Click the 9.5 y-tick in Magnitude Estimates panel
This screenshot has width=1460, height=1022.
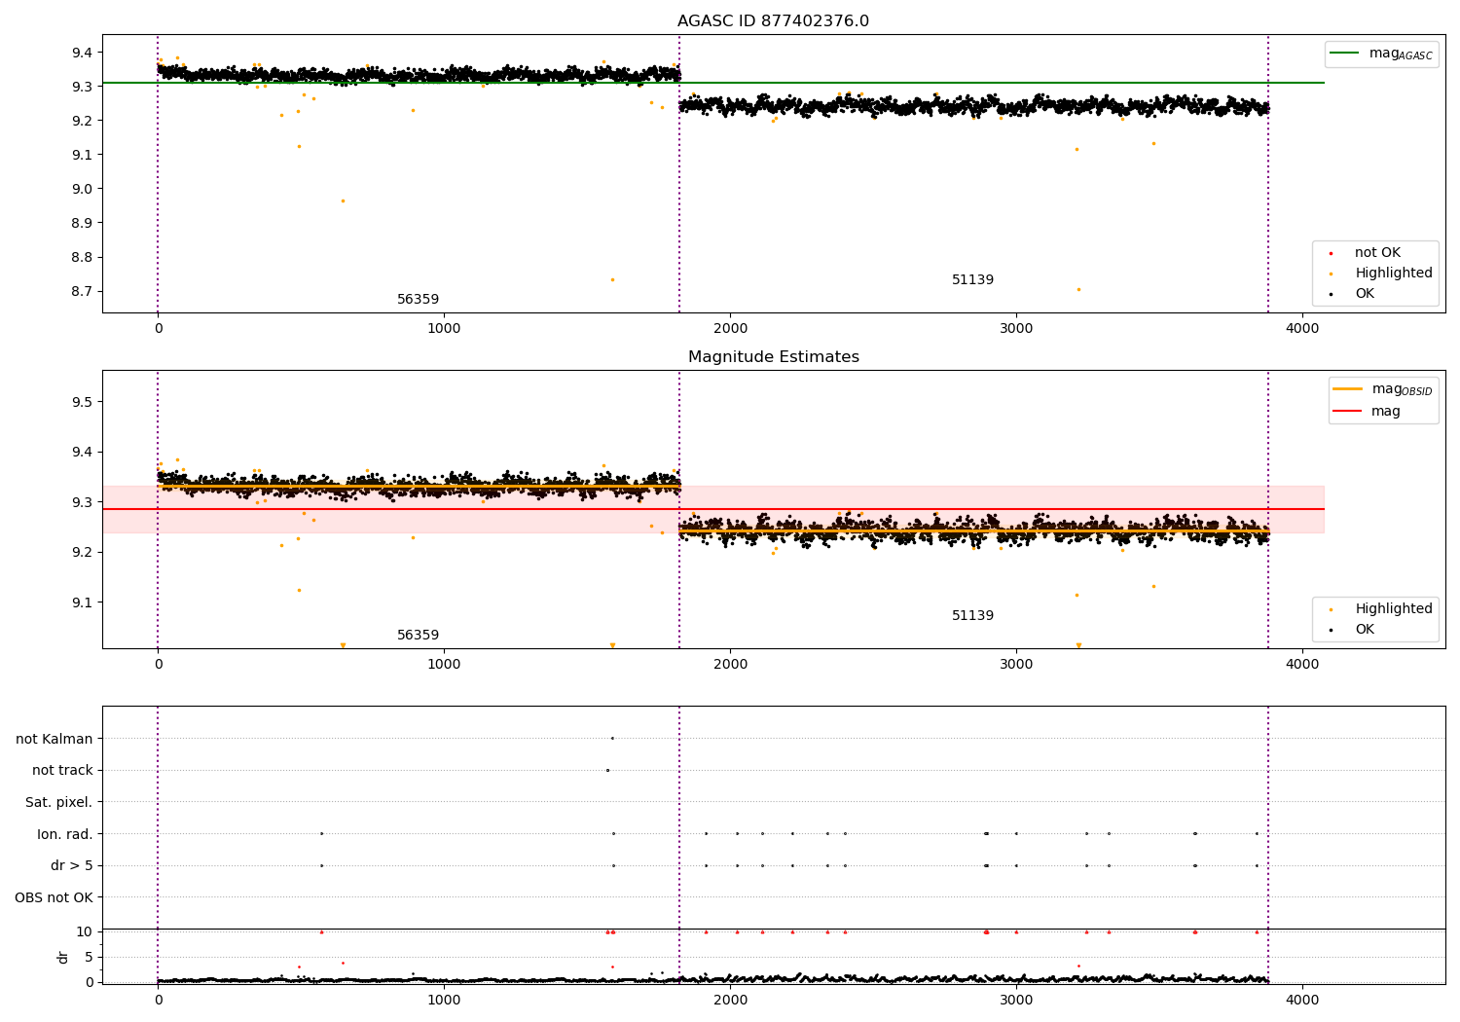pyautogui.click(x=81, y=402)
